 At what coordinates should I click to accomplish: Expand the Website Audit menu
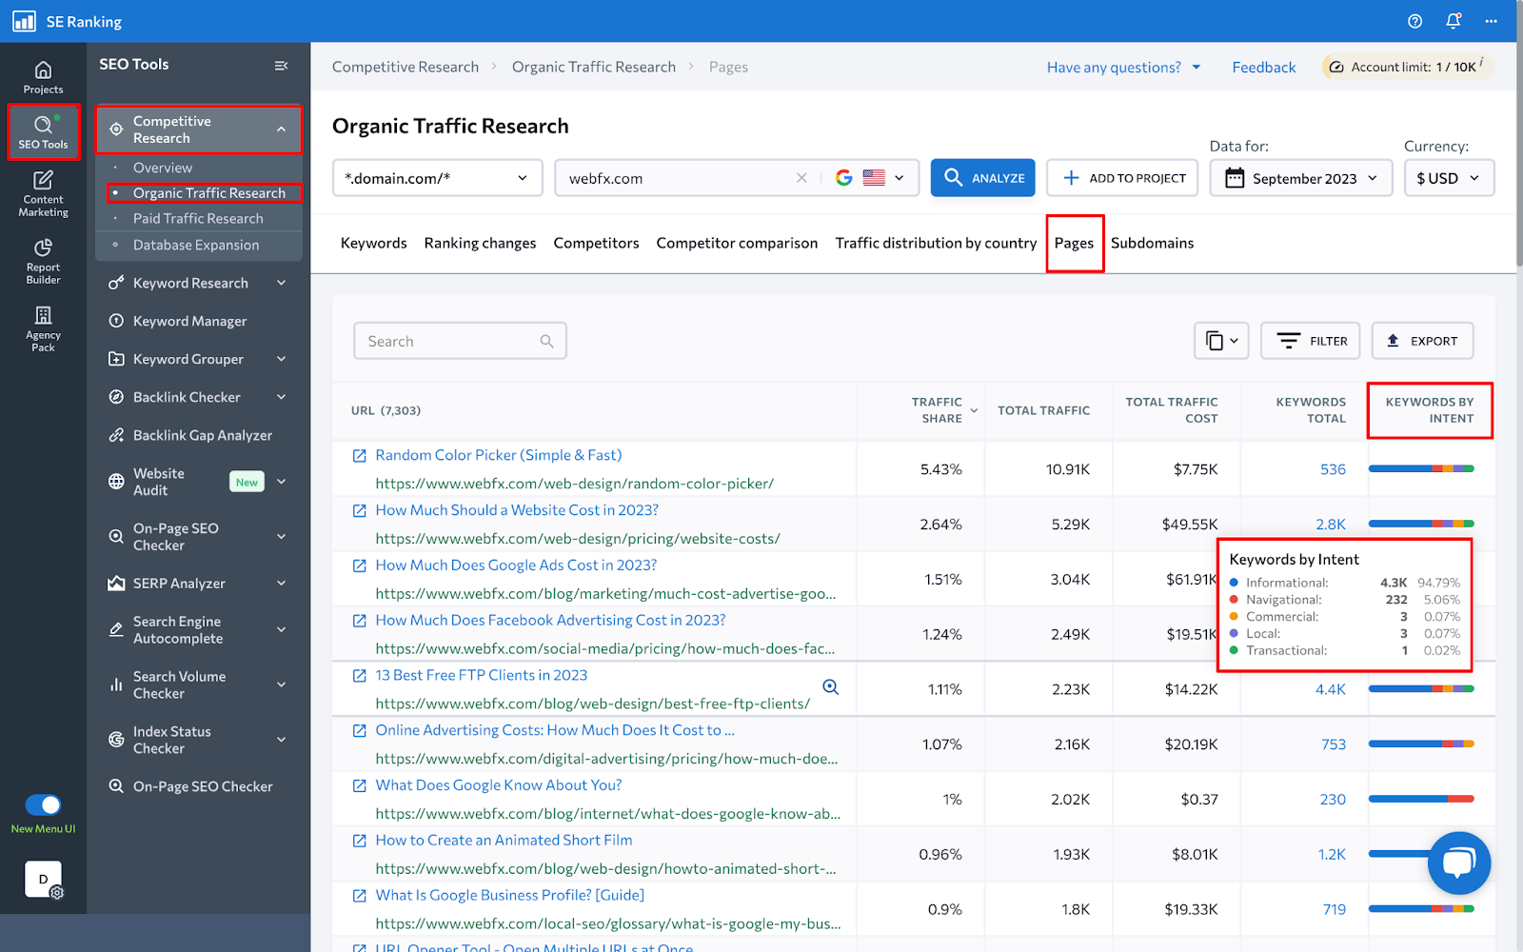tap(282, 482)
